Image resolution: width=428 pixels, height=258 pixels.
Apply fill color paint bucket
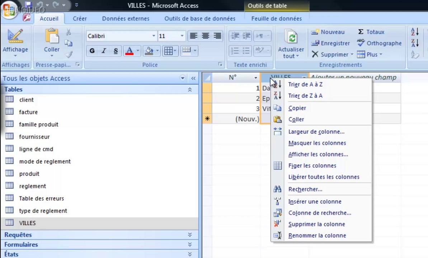point(149,51)
